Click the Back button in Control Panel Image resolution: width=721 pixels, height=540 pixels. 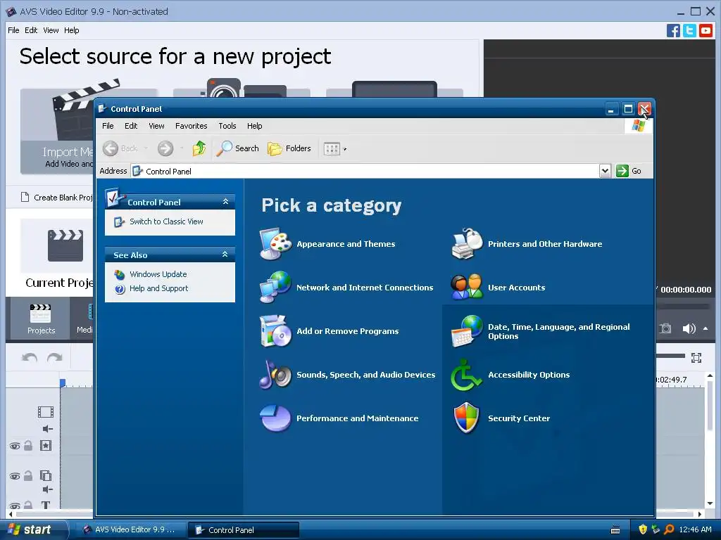click(x=120, y=148)
